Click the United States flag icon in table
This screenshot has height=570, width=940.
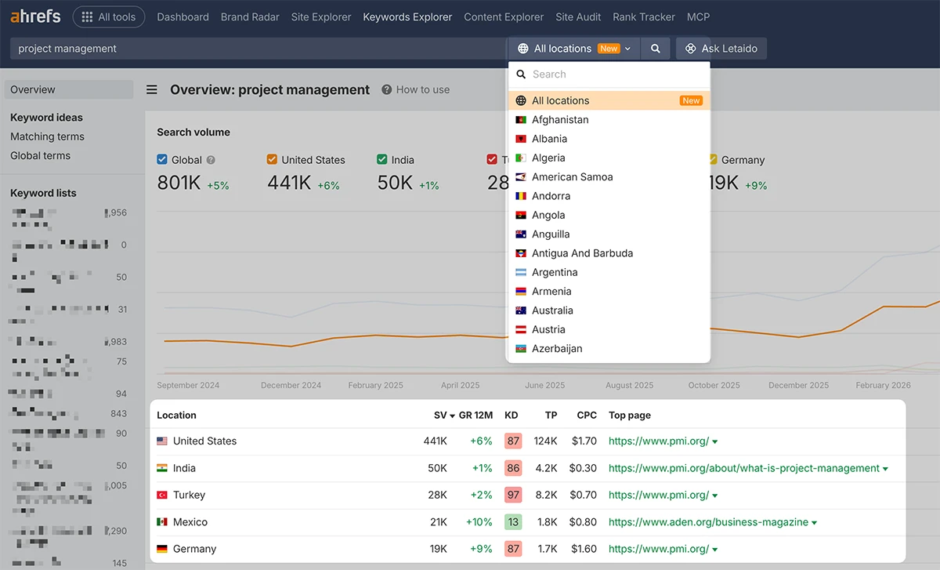[x=162, y=441]
